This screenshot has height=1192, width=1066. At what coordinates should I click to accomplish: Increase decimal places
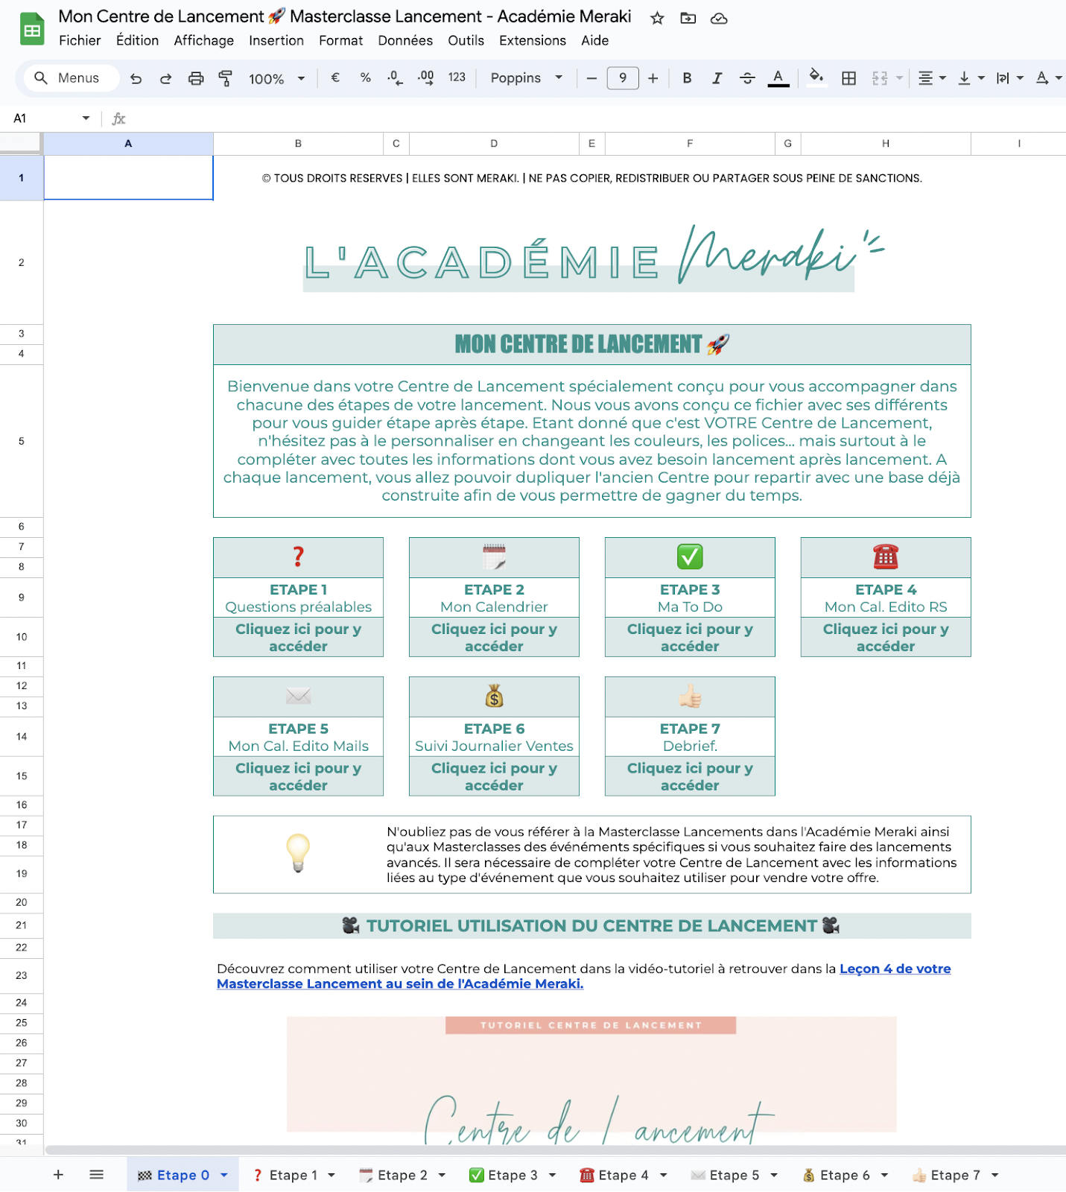click(425, 77)
